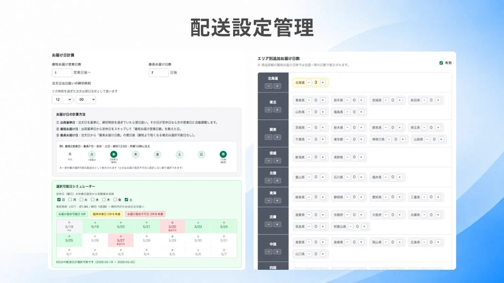Increase days for 新潟県
504x283 pixels.
323,157
